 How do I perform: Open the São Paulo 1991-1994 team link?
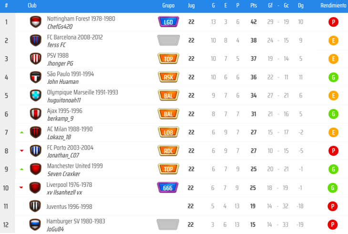(x=70, y=74)
